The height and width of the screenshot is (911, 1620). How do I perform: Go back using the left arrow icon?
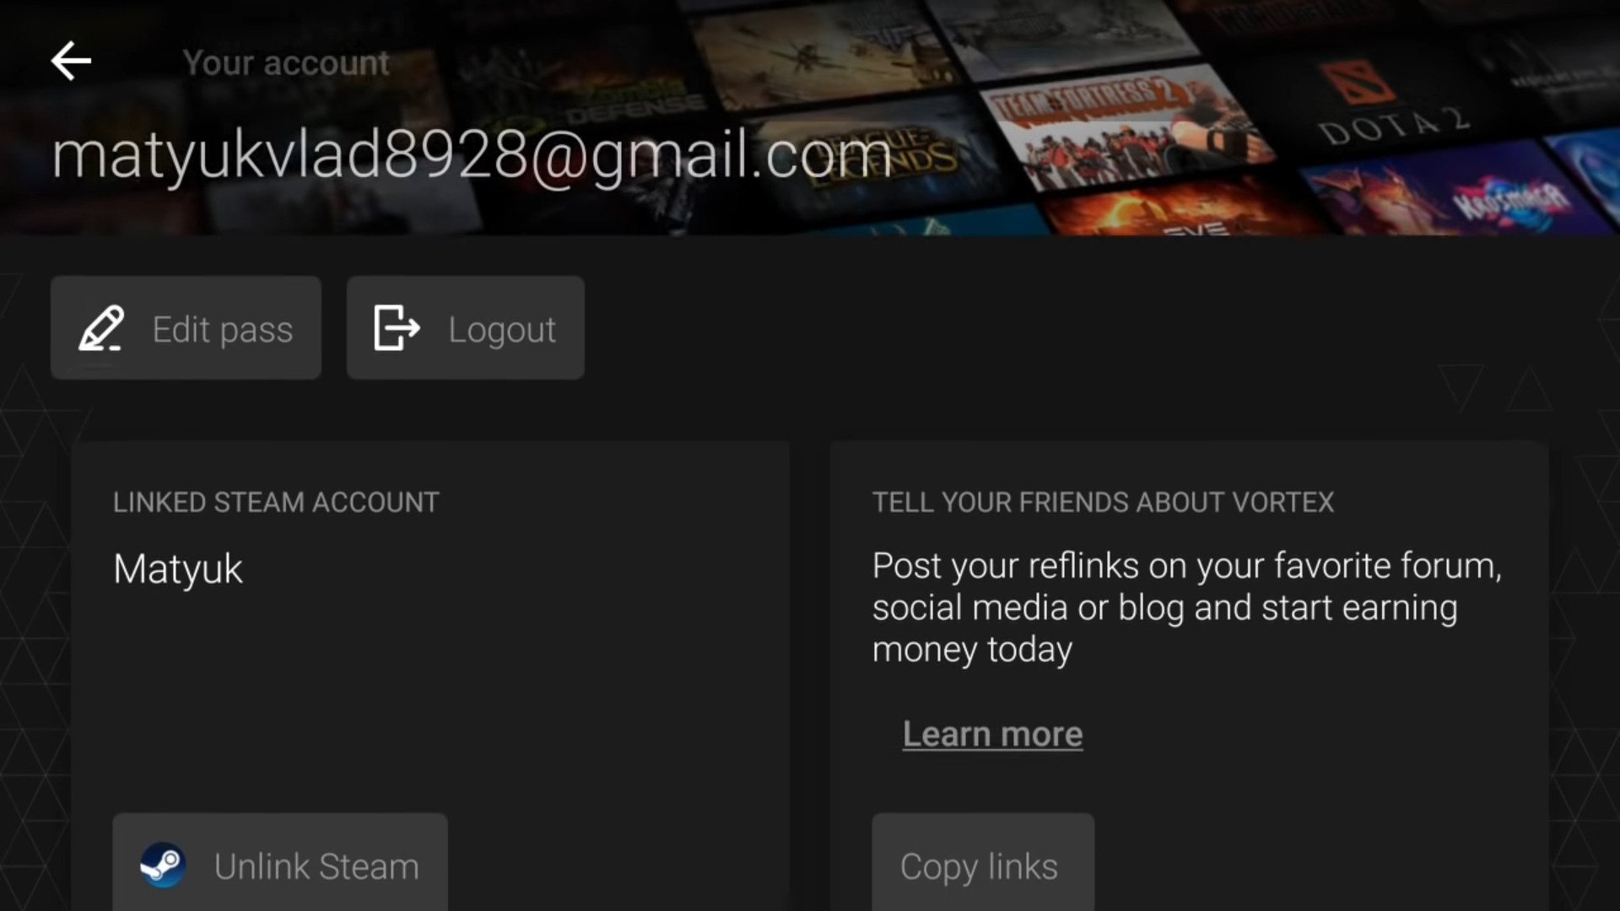click(x=71, y=61)
